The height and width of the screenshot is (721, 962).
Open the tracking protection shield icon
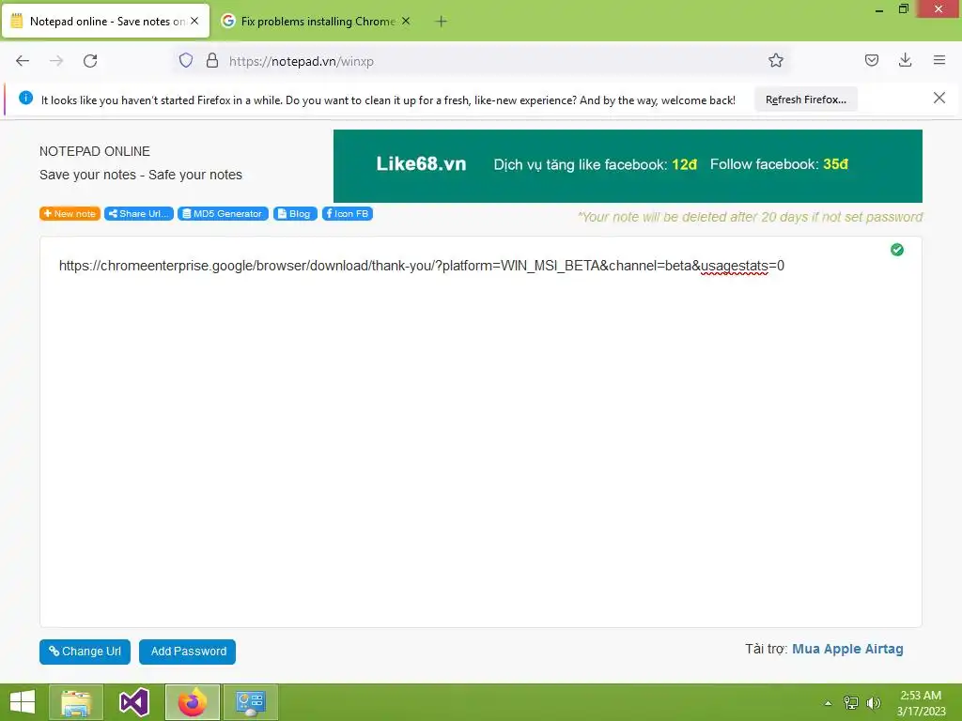[186, 61]
